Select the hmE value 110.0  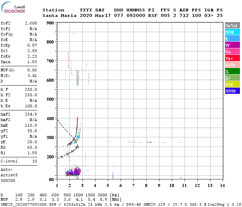[31, 125]
